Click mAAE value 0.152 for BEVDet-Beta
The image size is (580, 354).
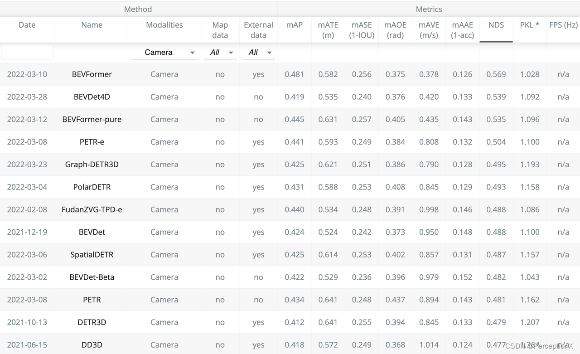tap(462, 277)
